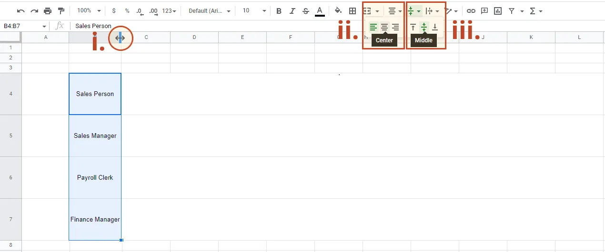Format as currency with dollar button

114,10
